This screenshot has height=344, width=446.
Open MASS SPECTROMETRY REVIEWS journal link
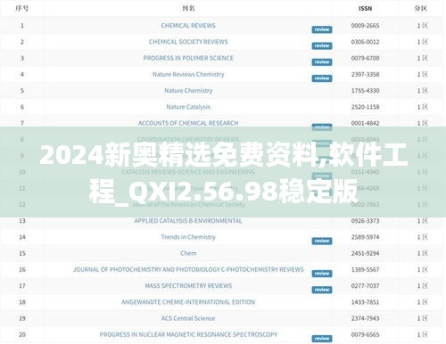[188, 286]
